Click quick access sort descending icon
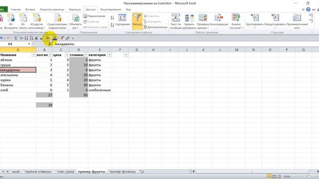319x179 pixels. [x=31, y=38]
